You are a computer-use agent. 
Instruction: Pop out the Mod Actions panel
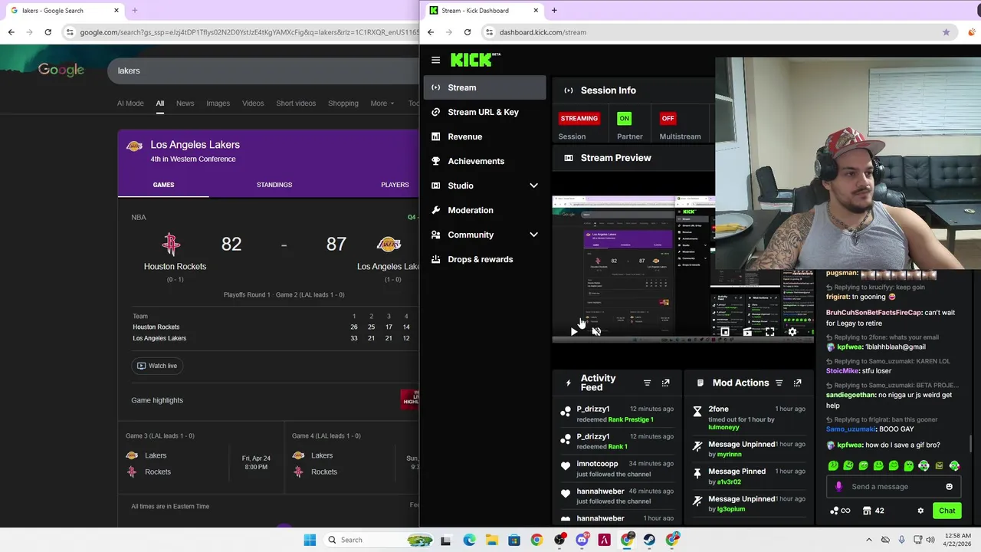click(x=797, y=383)
